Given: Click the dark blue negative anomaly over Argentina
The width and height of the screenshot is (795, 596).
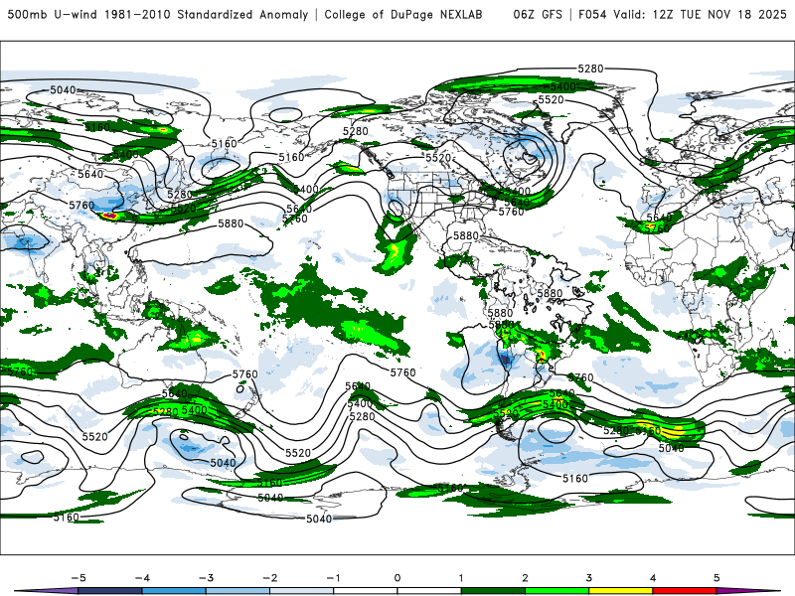Looking at the screenshot, I should coord(506,360).
